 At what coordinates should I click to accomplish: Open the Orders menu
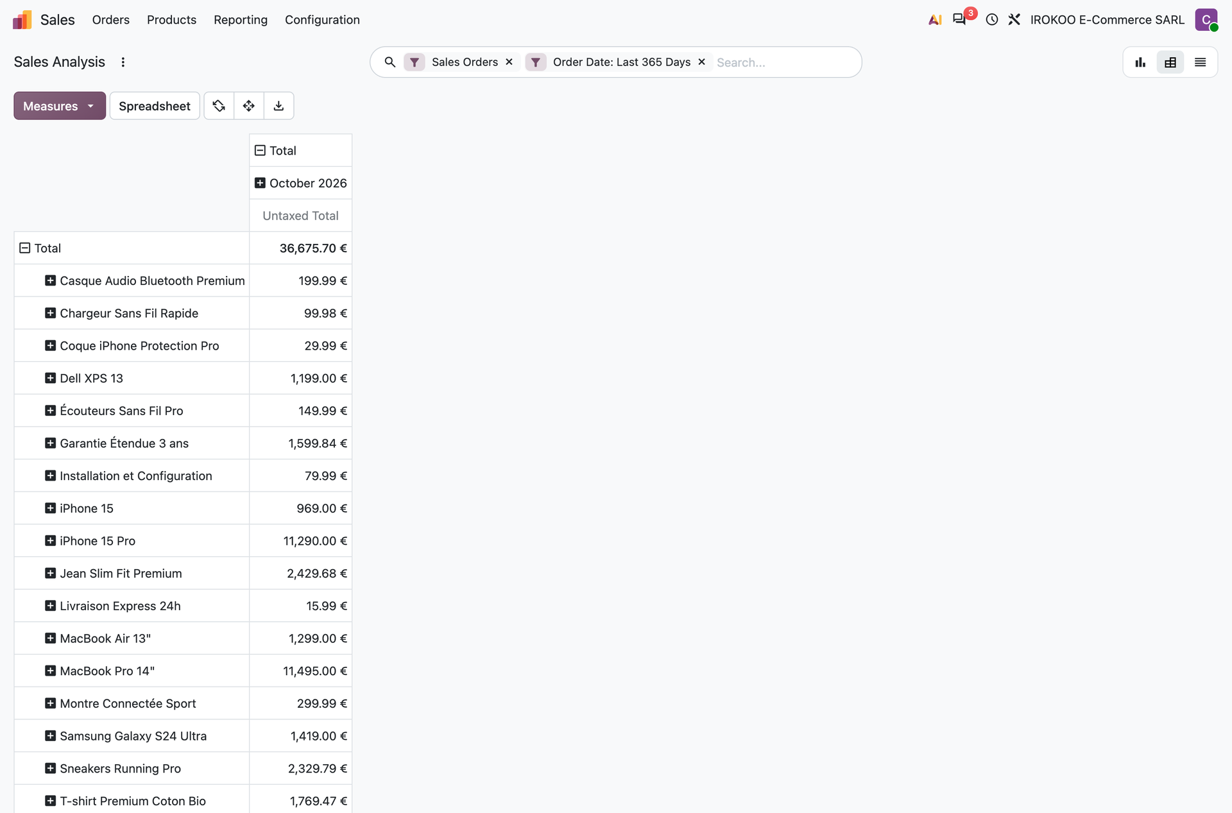click(111, 20)
